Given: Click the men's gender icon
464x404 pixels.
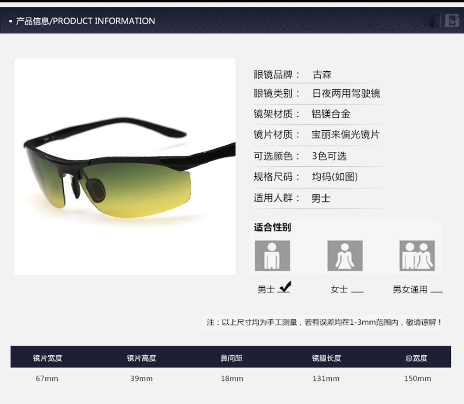Looking at the screenshot, I should [272, 255].
